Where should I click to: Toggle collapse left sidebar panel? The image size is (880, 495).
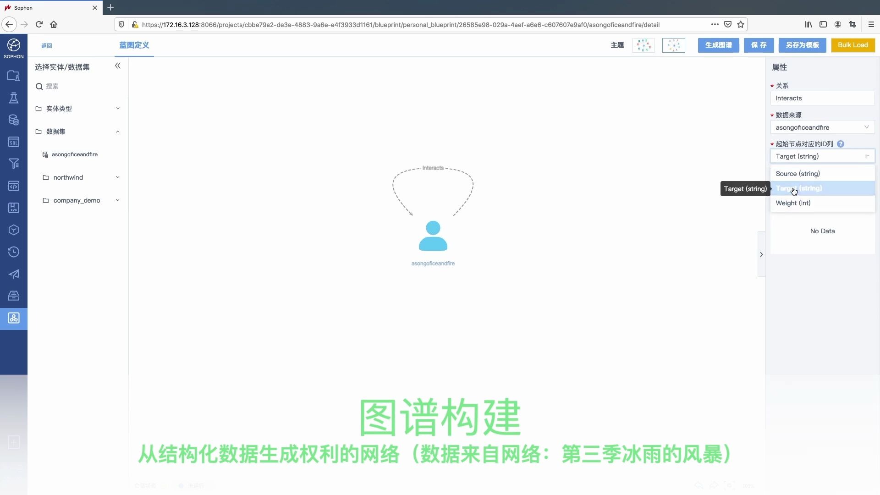pos(117,66)
